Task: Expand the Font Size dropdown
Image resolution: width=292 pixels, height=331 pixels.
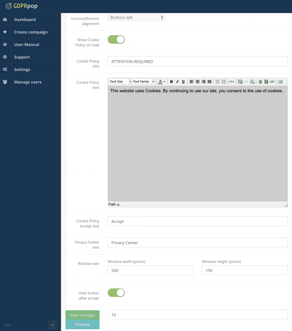Action: (130, 82)
